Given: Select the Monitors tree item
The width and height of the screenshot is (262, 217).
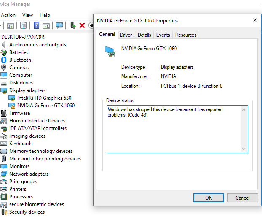Looking at the screenshot, I should click(19, 166).
